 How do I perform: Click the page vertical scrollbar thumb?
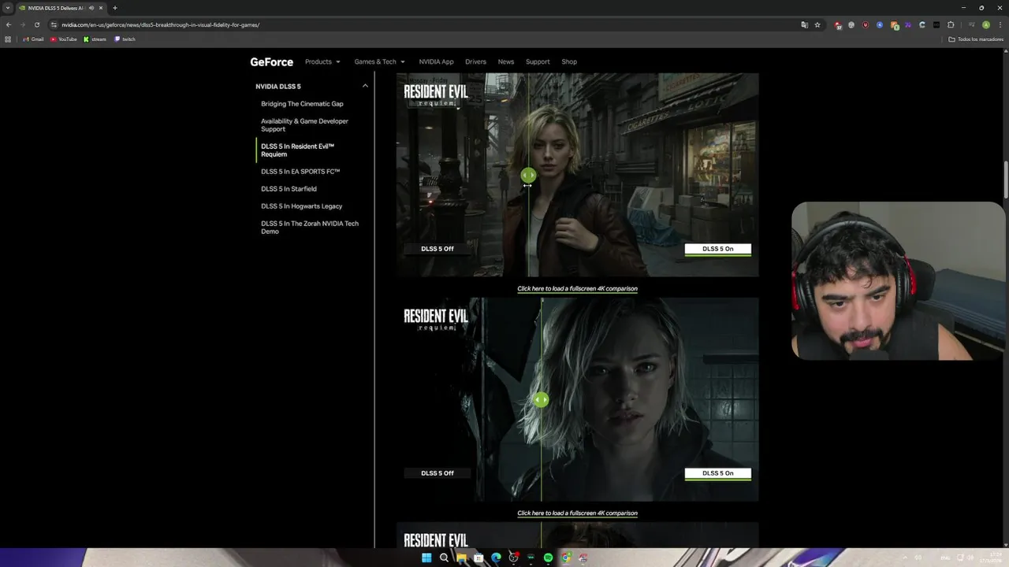[x=1006, y=180]
